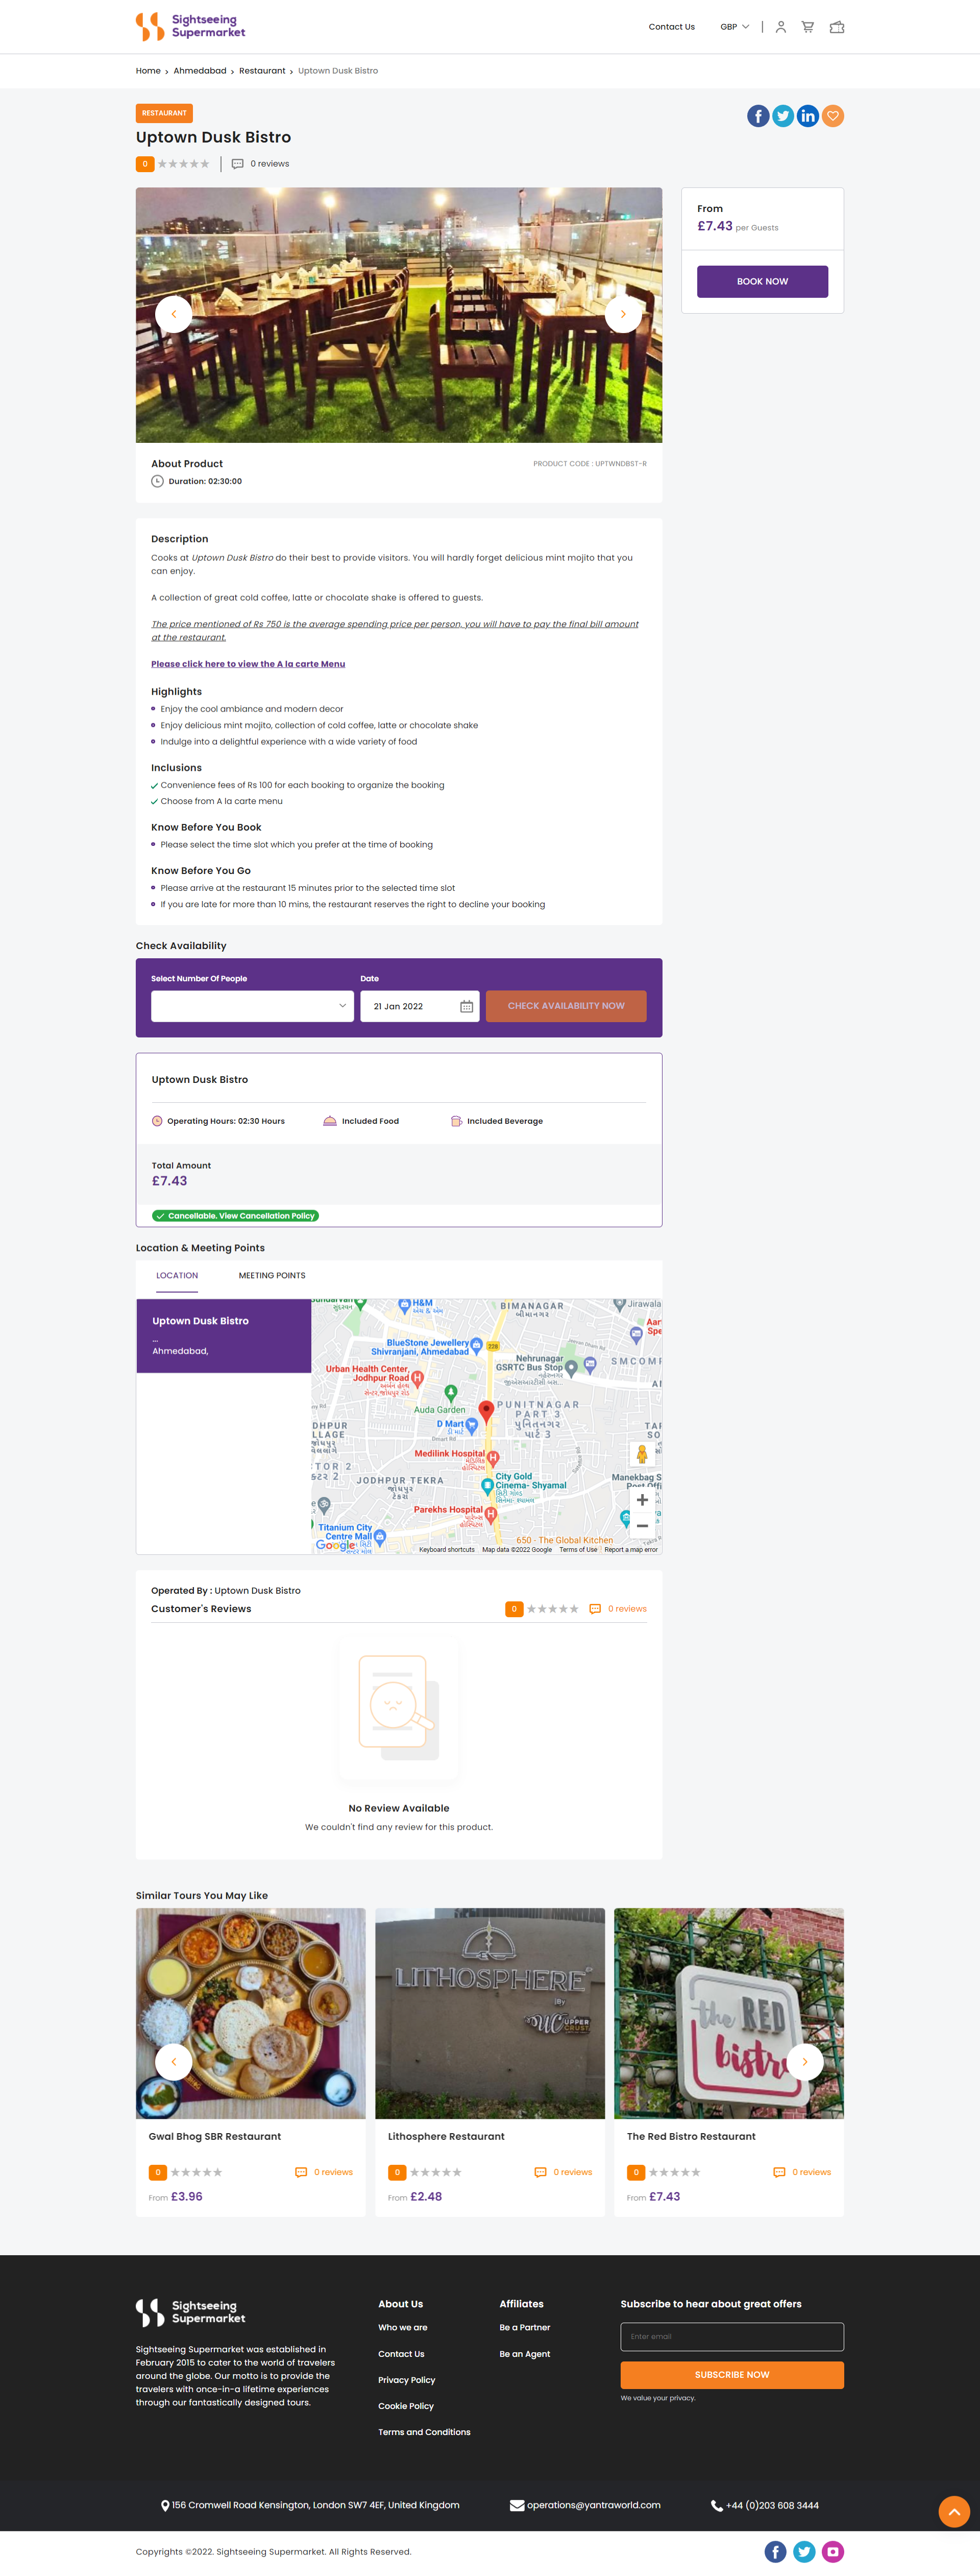Click the Enter email subscription field
980x2576 pixels.
pos(732,2337)
